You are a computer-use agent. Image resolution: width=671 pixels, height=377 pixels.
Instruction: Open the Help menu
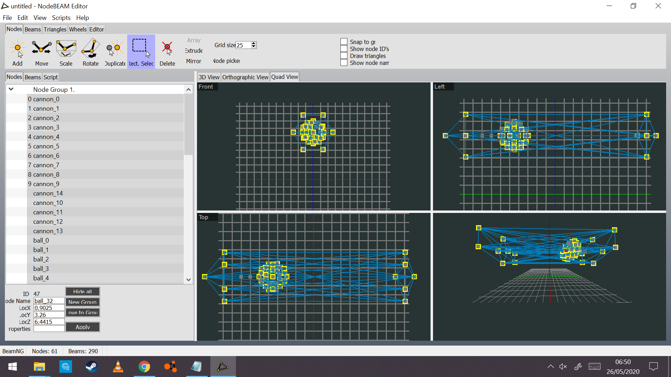pyautogui.click(x=82, y=18)
